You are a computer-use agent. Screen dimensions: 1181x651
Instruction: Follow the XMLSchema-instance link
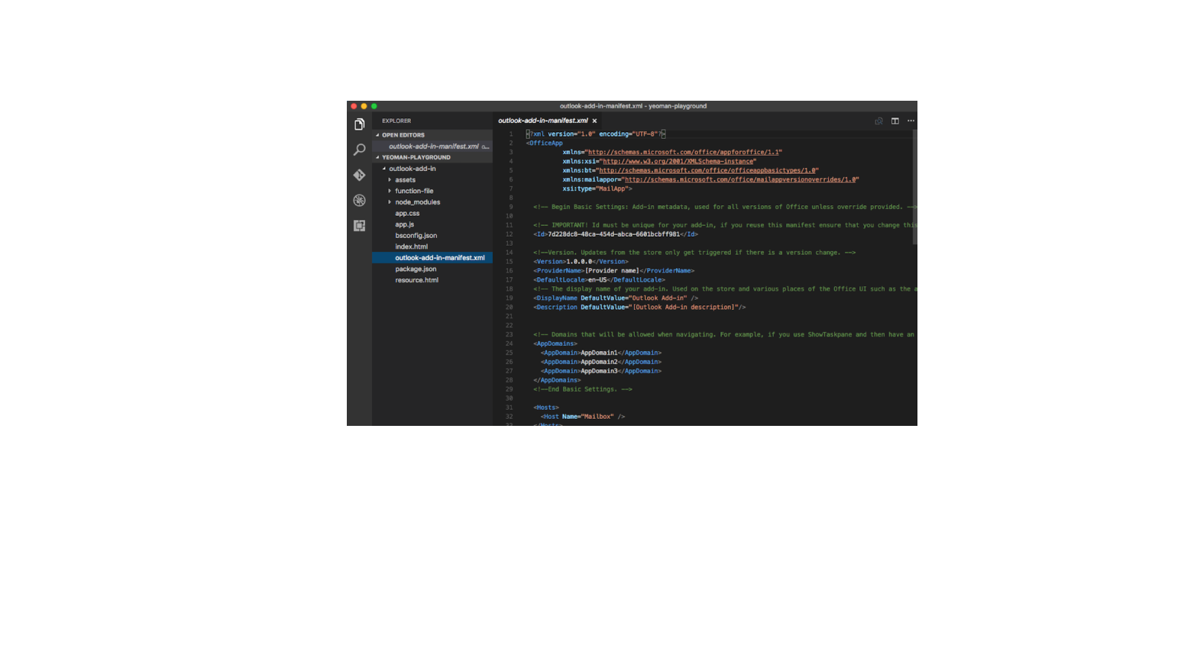[x=678, y=161]
